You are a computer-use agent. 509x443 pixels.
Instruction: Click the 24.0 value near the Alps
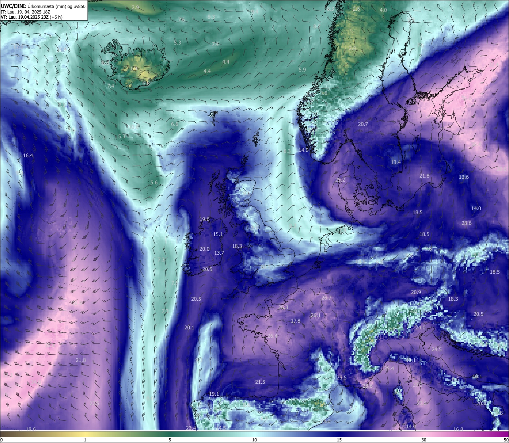420,328
